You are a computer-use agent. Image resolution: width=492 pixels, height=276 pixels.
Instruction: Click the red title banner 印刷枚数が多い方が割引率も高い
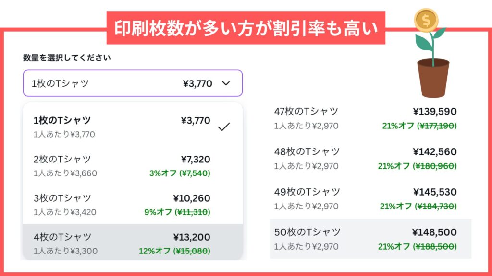[246, 28]
